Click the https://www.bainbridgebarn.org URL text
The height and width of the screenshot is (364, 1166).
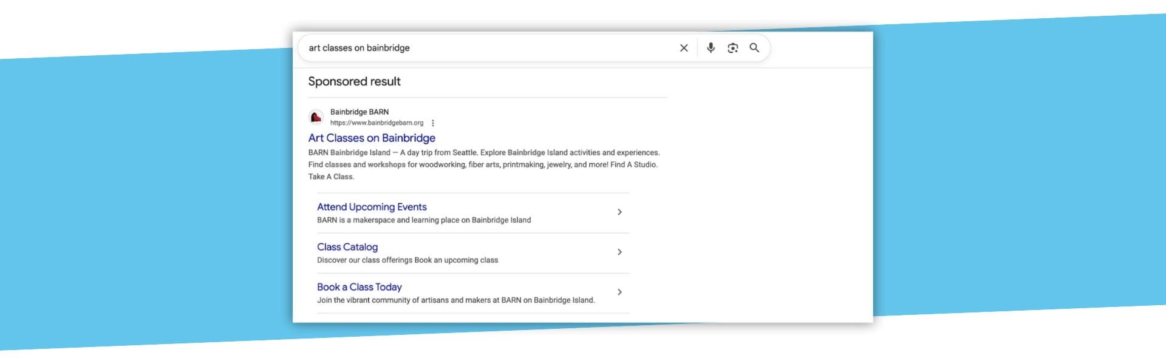377,123
